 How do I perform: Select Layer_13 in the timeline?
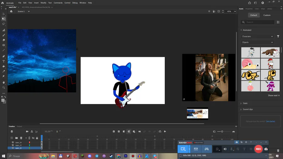pos(19,145)
